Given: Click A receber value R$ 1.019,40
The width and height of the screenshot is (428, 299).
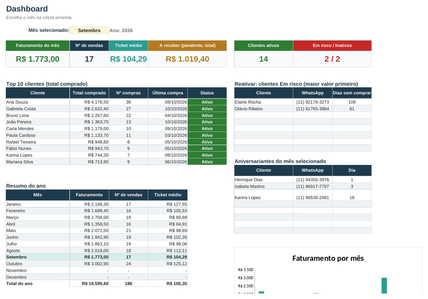Looking at the screenshot, I should click(x=187, y=59).
